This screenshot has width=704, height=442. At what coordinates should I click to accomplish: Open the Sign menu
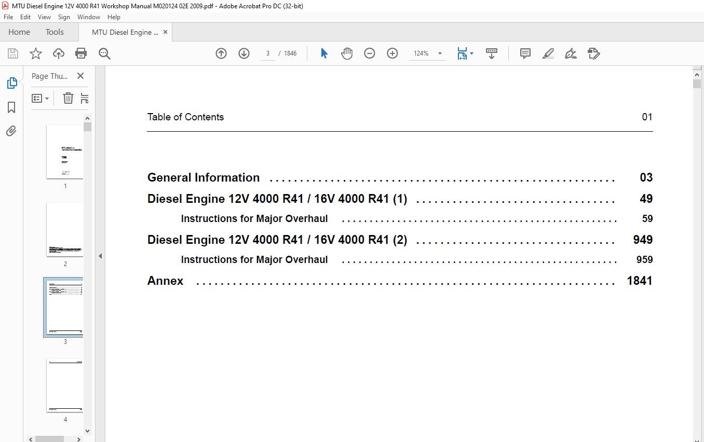(64, 17)
